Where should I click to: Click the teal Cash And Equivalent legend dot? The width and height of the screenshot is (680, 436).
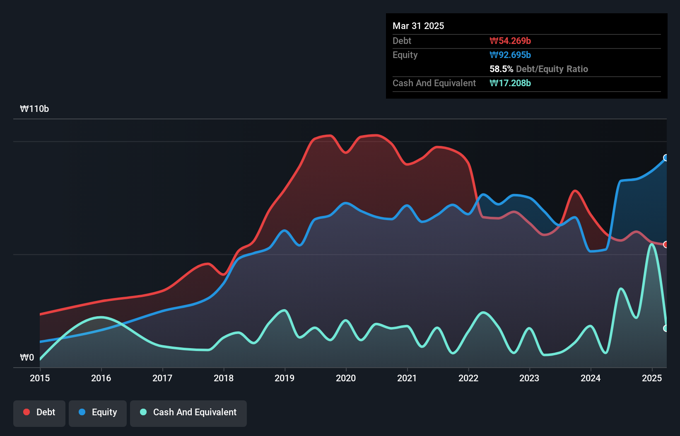click(143, 412)
